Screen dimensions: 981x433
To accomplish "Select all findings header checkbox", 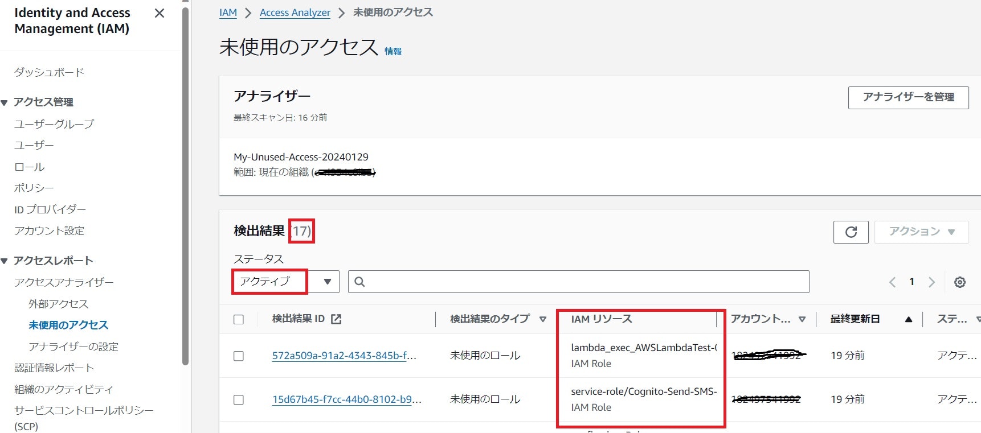I will [239, 320].
